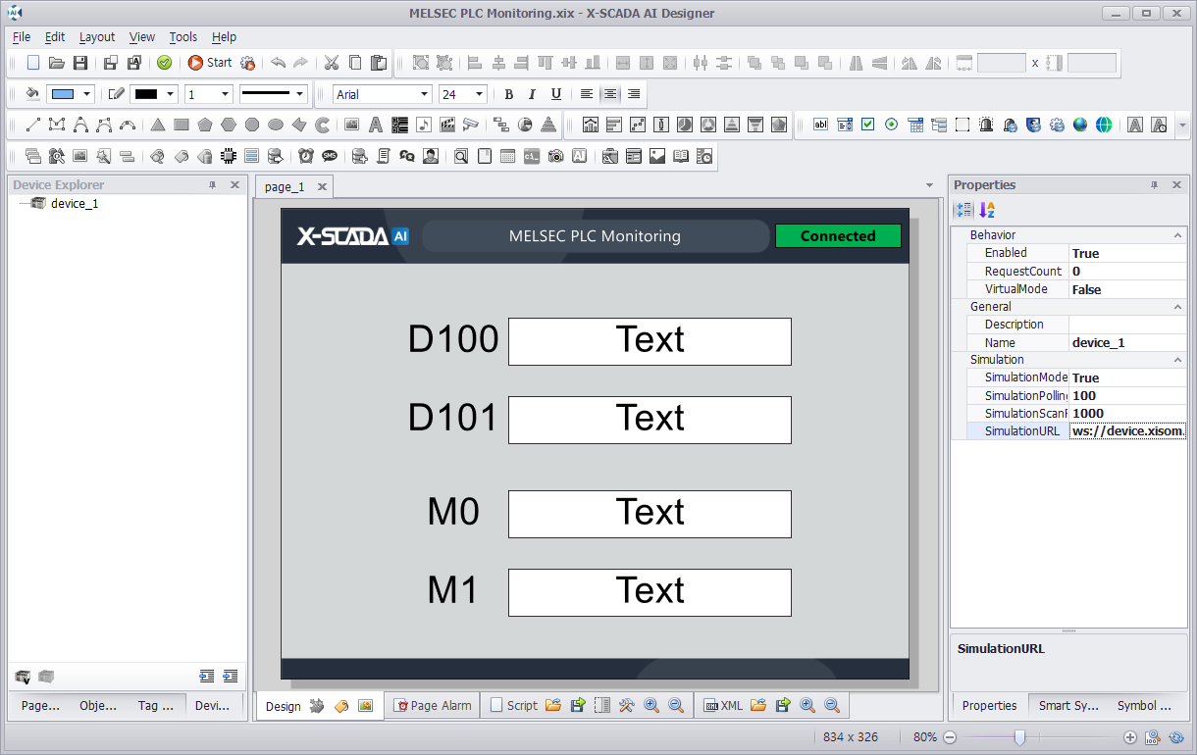The image size is (1197, 755).
Task: Insert a video object with the clapperboard icon
Action: point(447,125)
